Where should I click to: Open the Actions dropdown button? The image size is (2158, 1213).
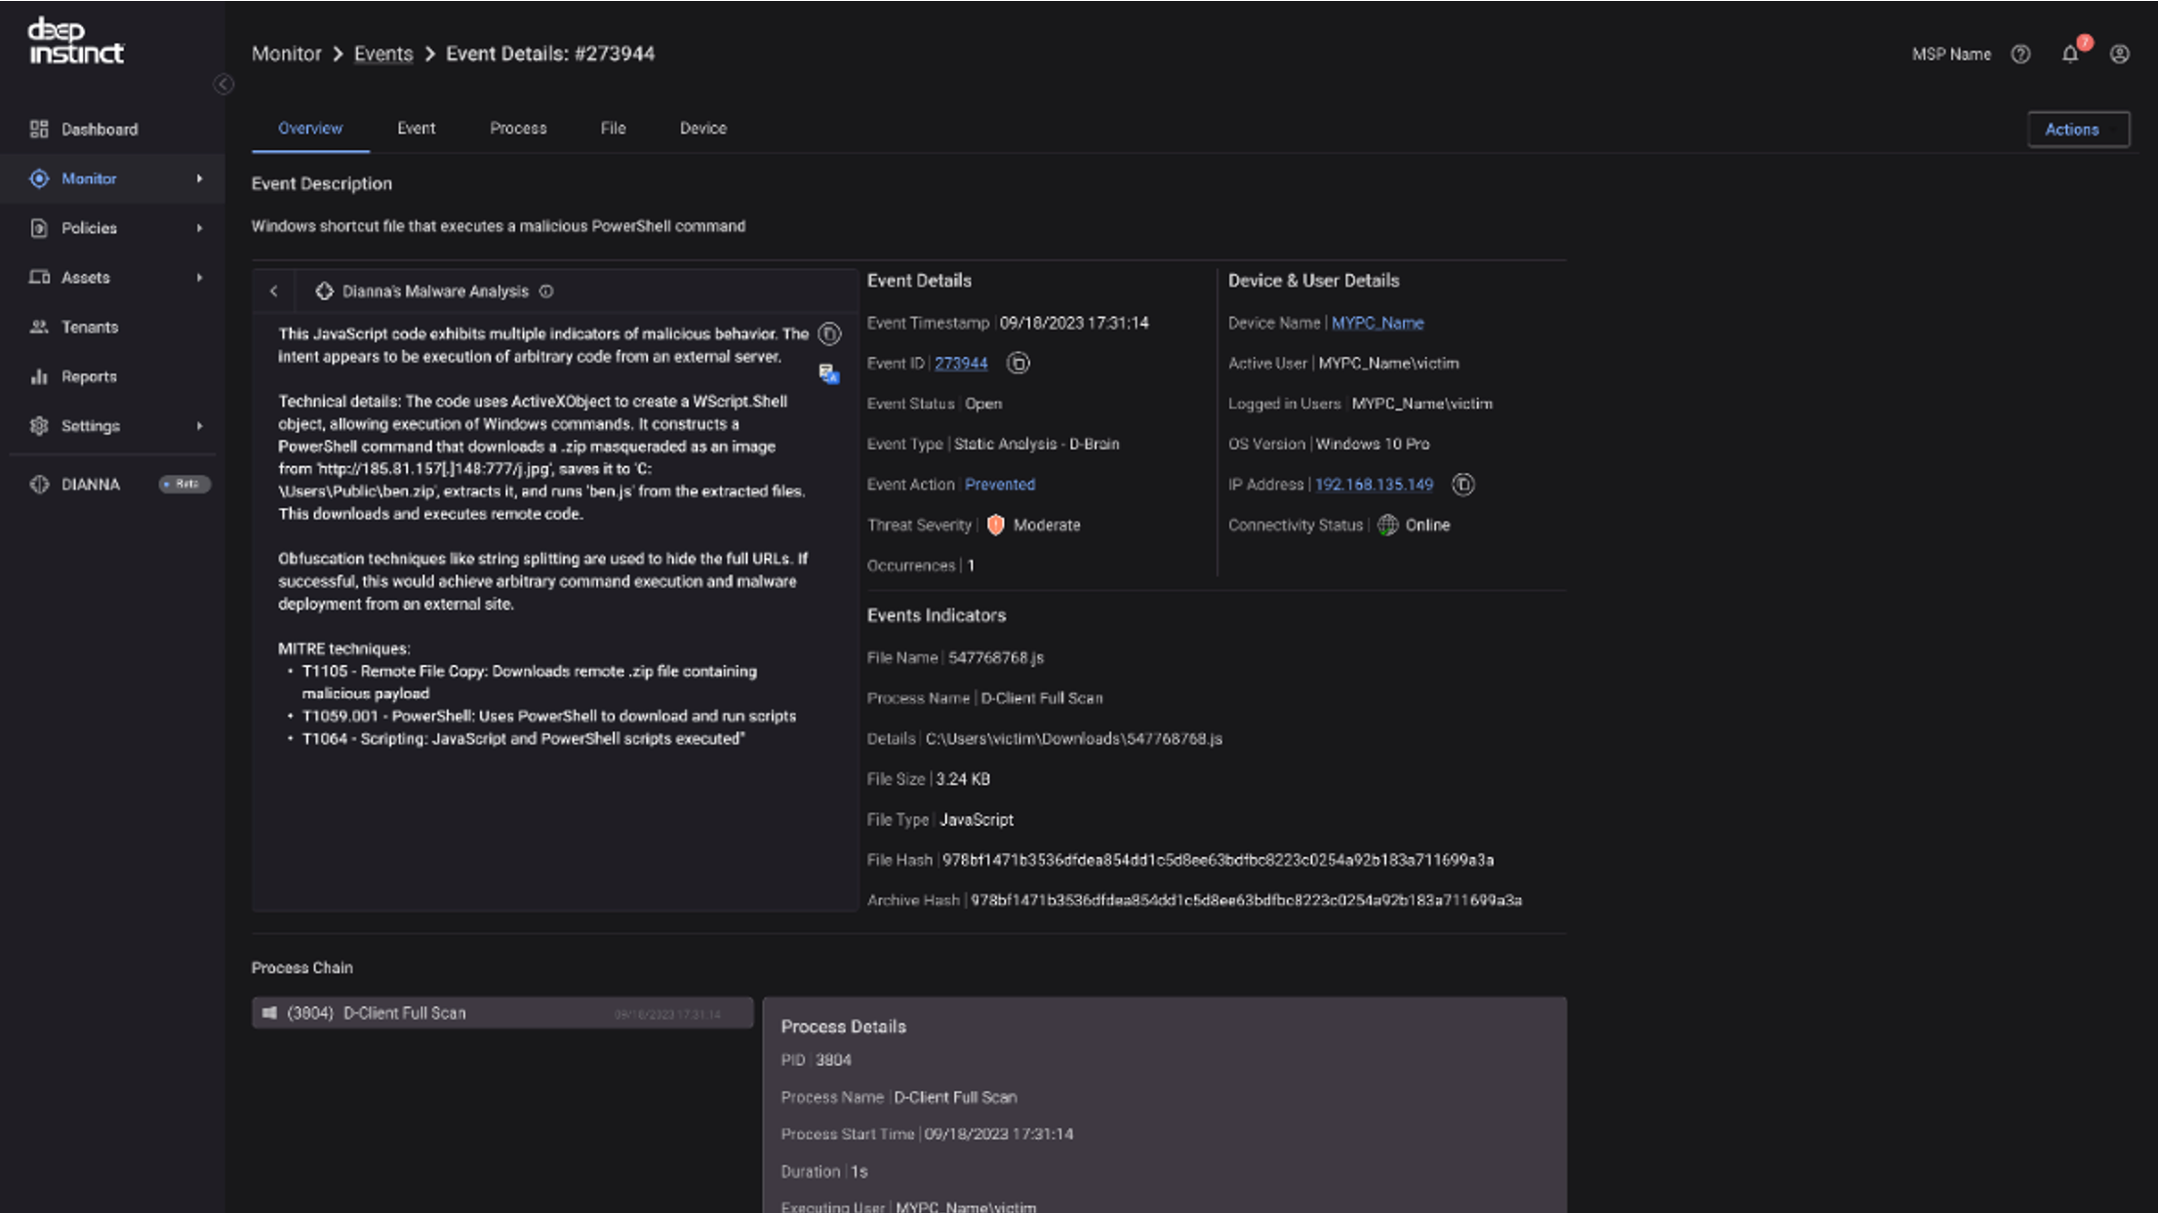2078,129
